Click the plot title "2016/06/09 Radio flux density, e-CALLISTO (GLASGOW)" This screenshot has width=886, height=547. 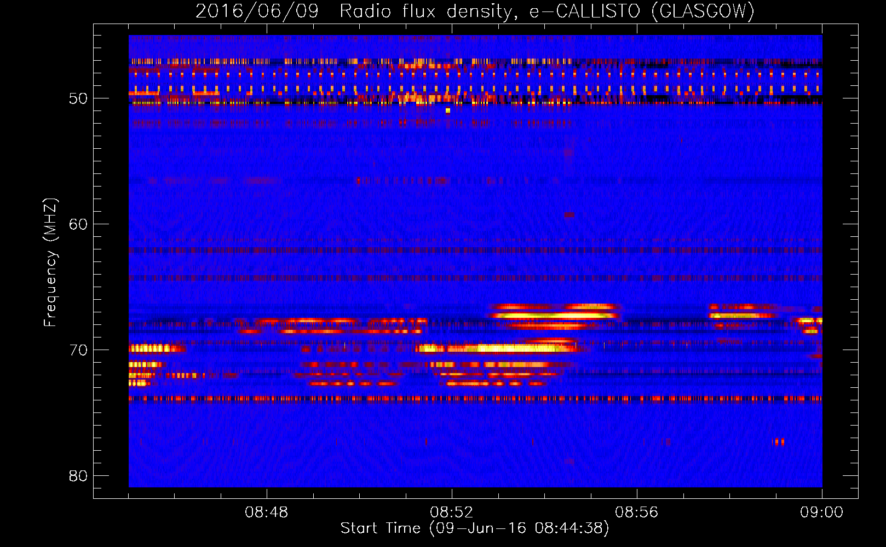[x=475, y=11]
